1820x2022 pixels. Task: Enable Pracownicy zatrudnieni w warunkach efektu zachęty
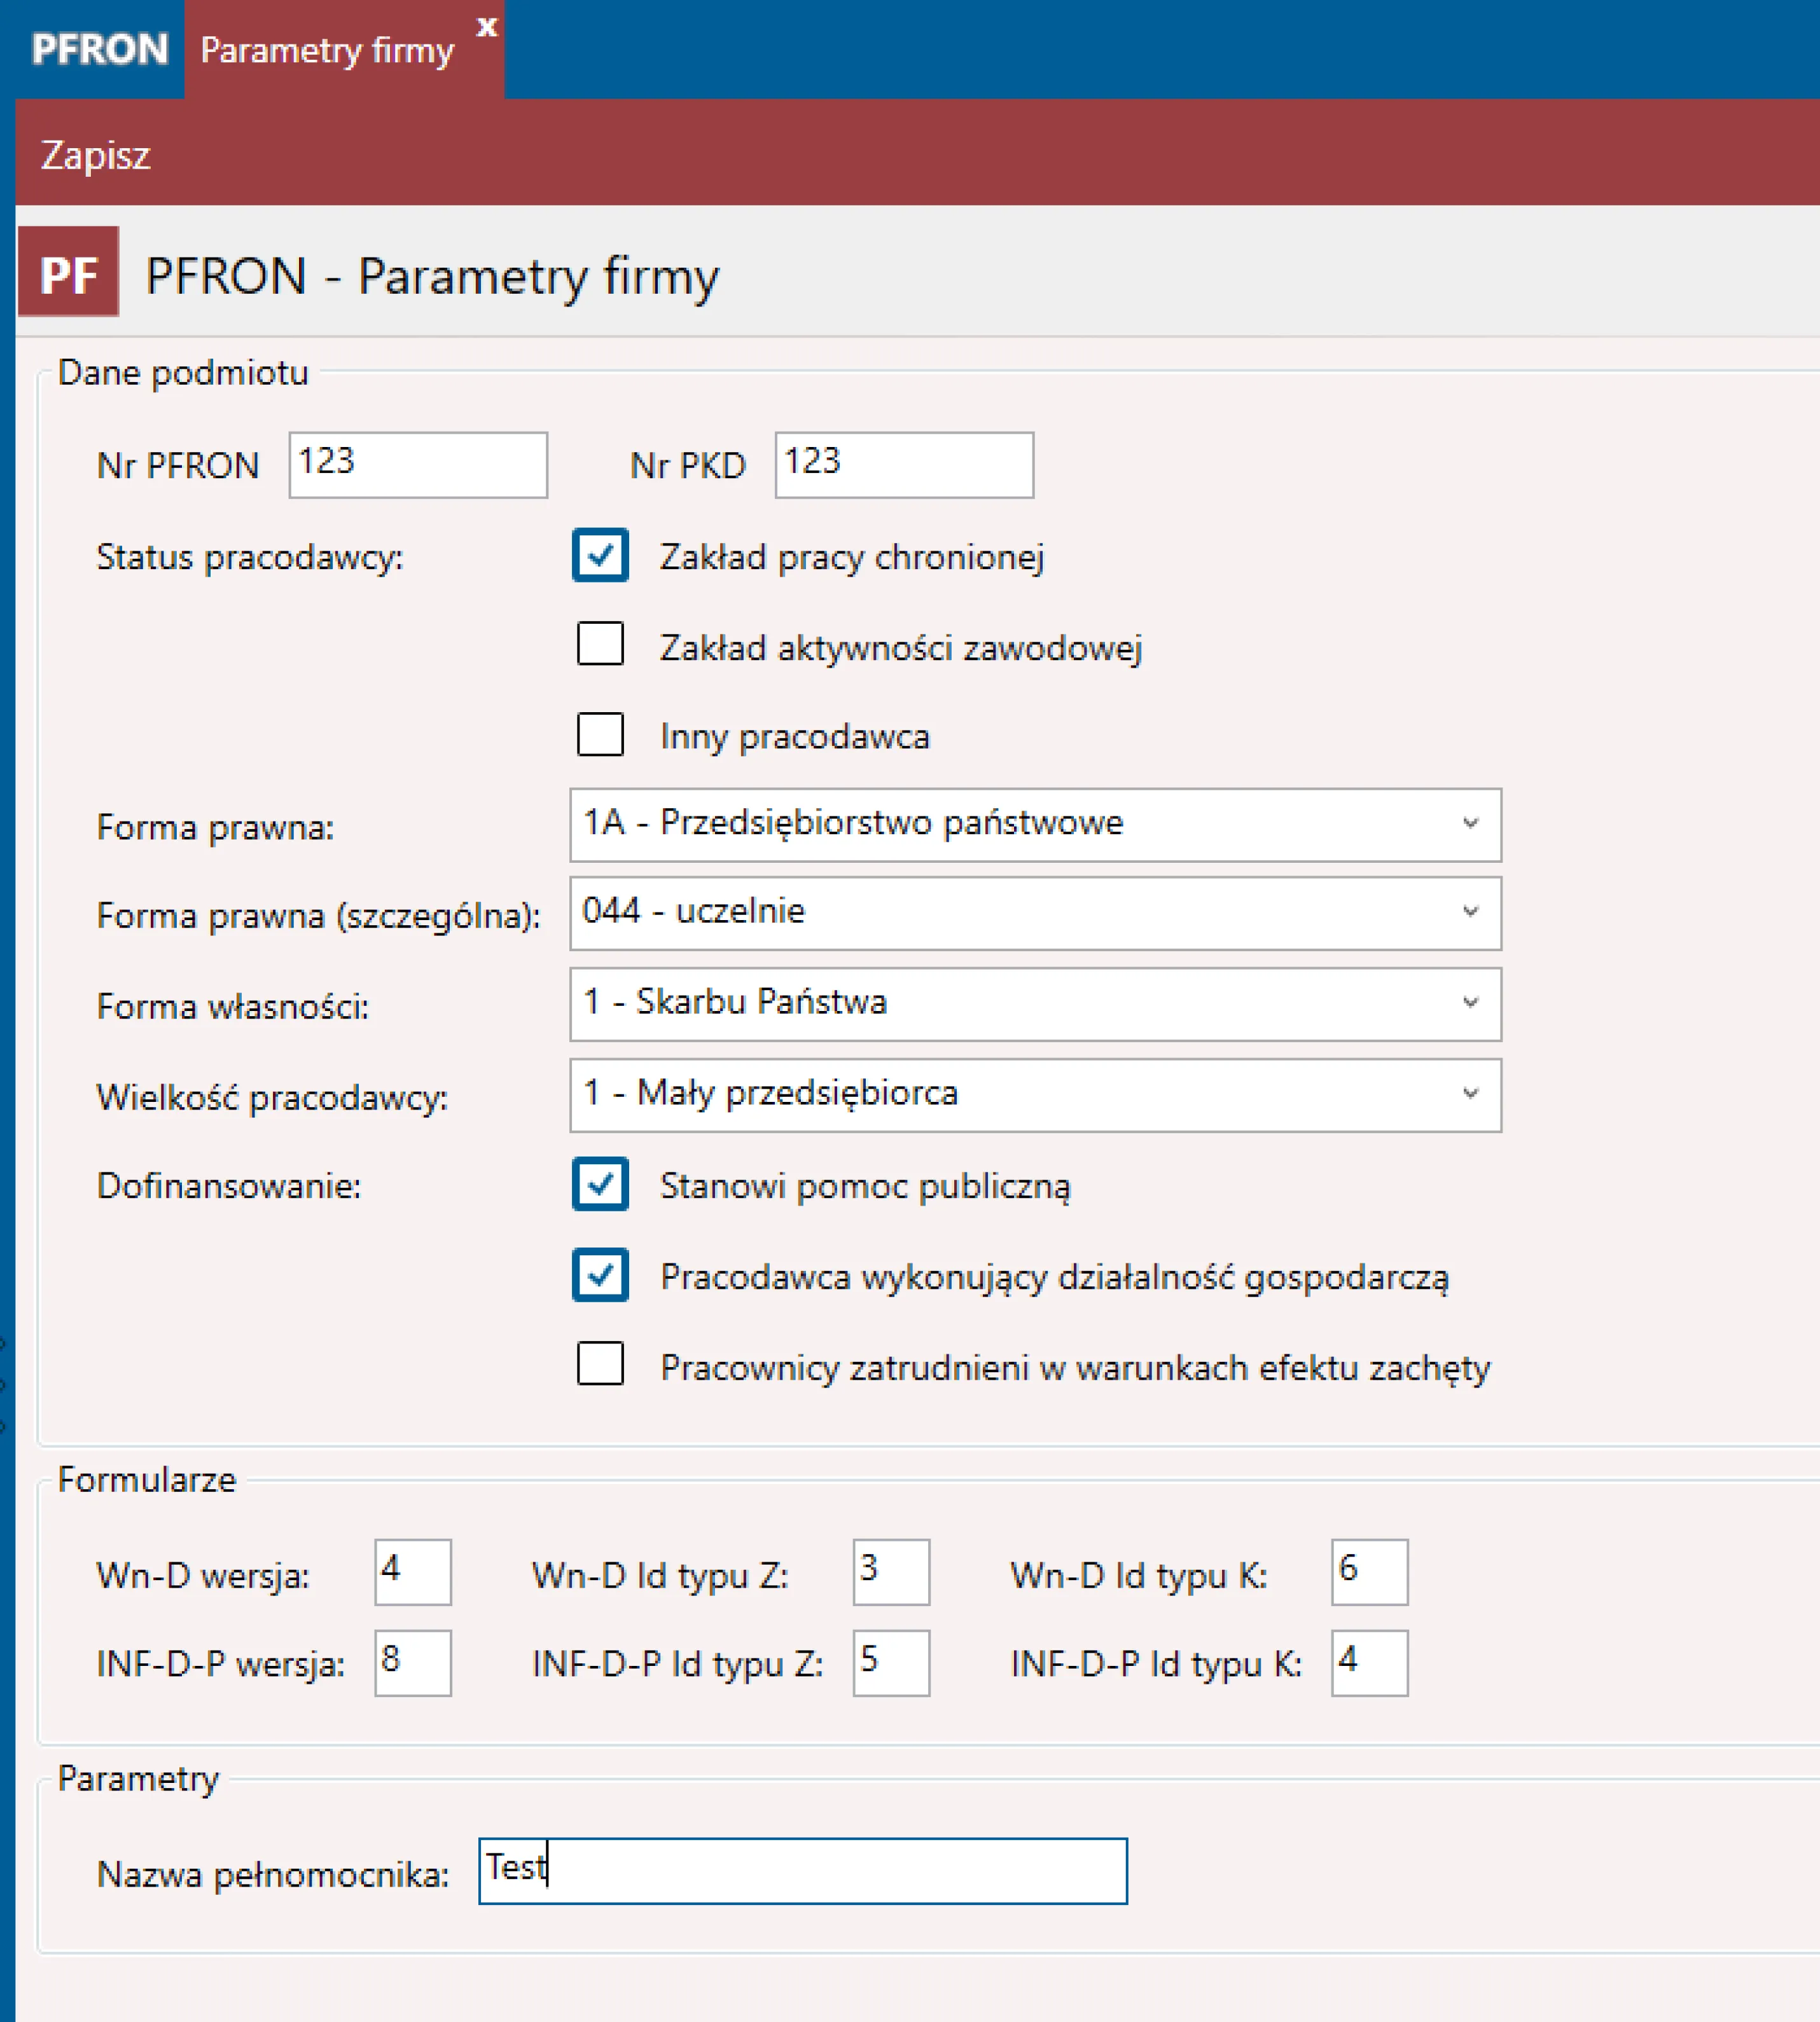(x=600, y=1363)
